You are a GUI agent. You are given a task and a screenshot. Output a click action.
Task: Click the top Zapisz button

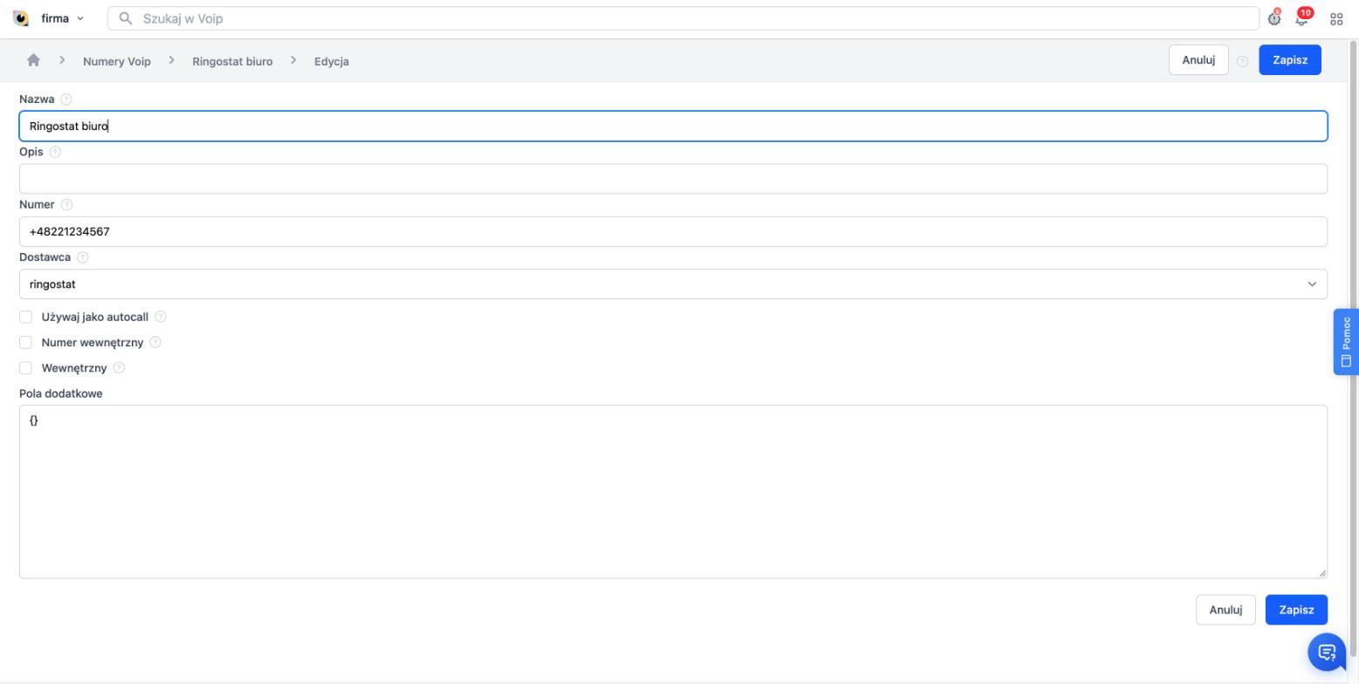pos(1290,60)
